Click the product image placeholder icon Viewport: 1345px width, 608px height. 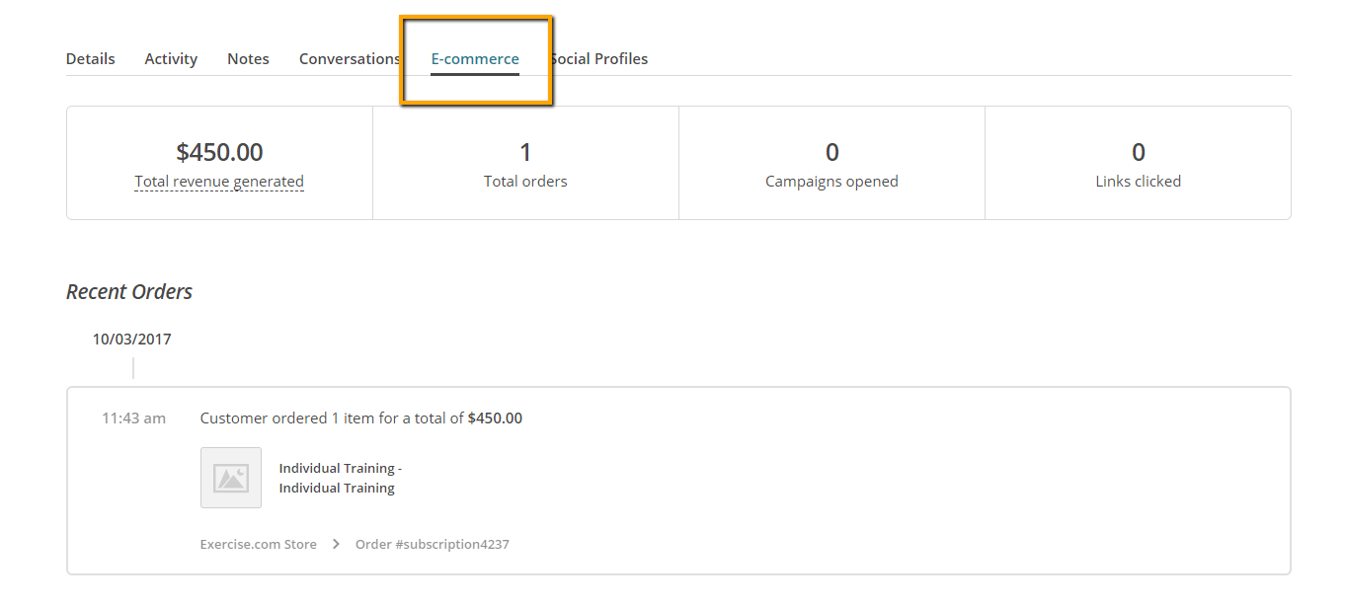(231, 478)
